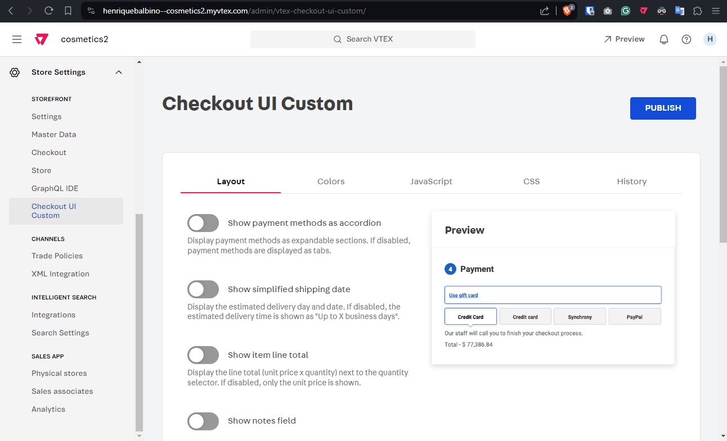
Task: Open GraphQL IDE in the sidebar
Action: click(55, 189)
